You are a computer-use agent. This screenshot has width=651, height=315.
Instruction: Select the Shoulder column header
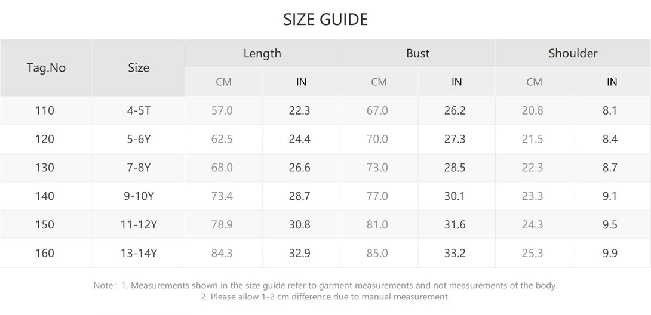[x=573, y=53]
